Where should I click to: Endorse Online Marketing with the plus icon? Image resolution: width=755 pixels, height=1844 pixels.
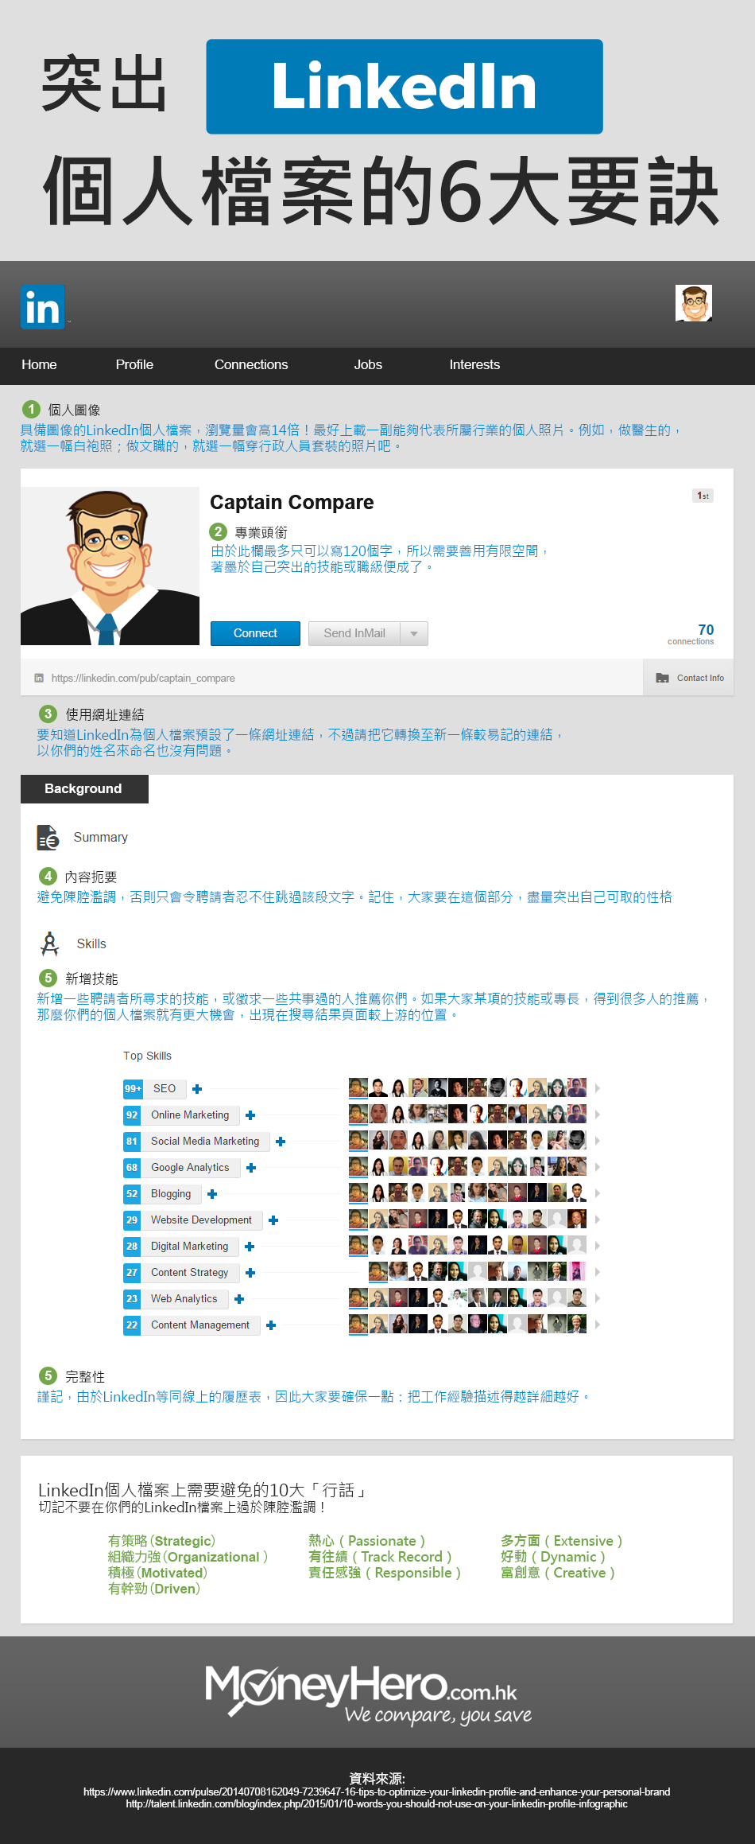(x=250, y=1115)
